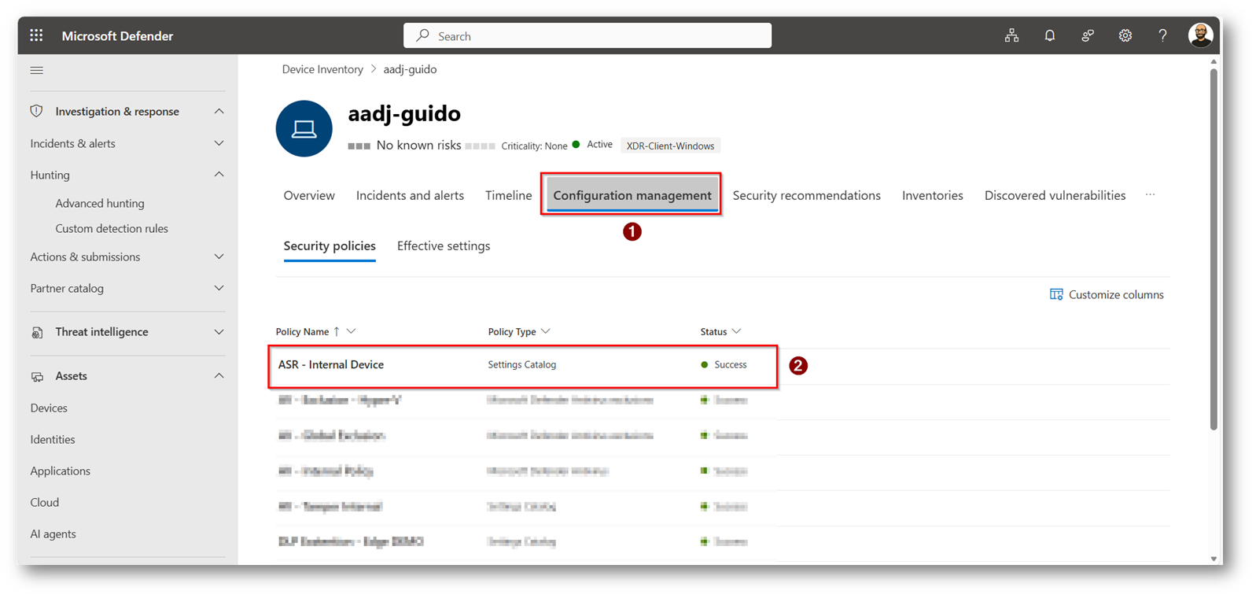Click the Customize columns icon

click(1056, 294)
